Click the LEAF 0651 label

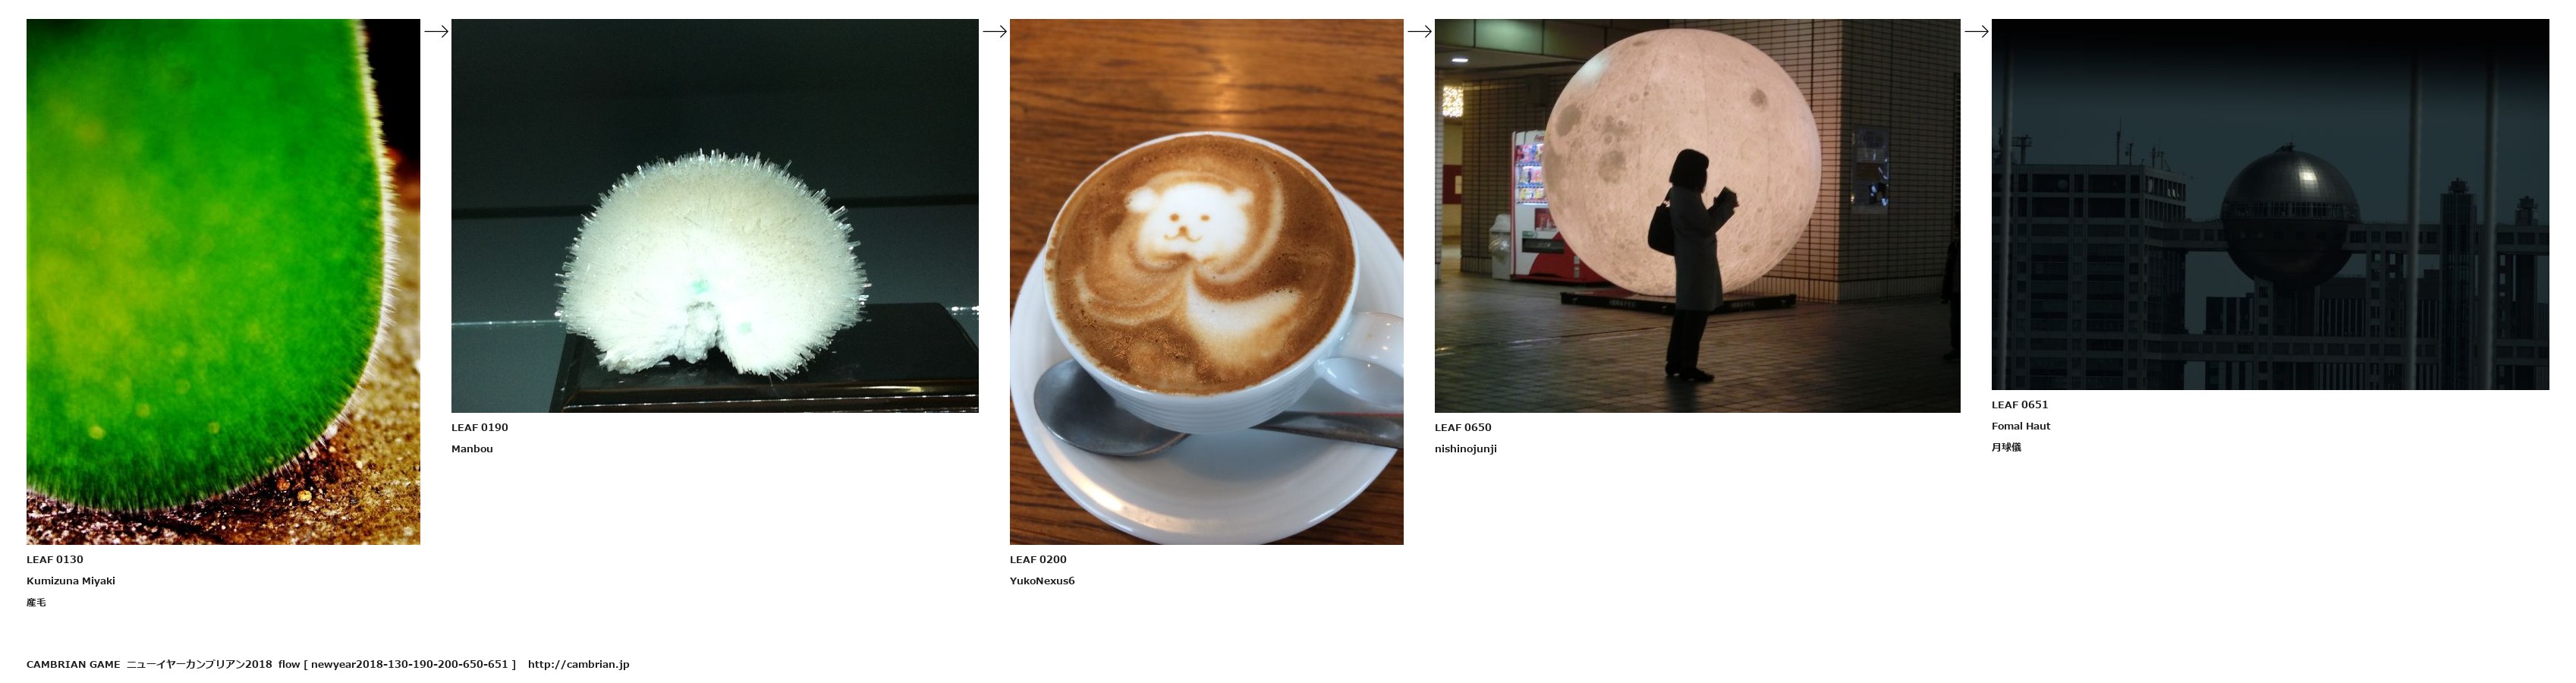click(x=2020, y=405)
